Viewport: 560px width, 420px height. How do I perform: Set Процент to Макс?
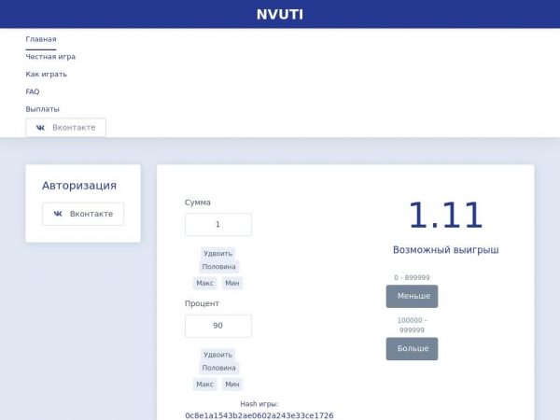click(204, 385)
